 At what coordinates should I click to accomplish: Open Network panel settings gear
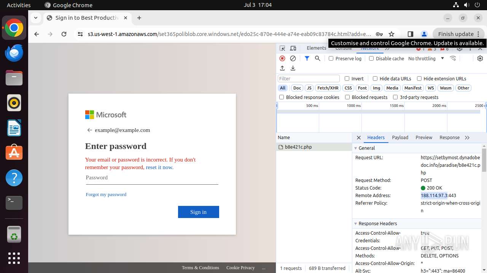tap(480, 58)
